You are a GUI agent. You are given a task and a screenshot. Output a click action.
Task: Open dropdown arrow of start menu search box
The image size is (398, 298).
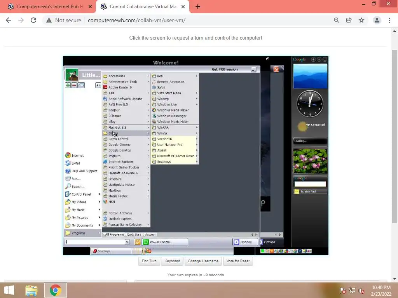coord(127,242)
